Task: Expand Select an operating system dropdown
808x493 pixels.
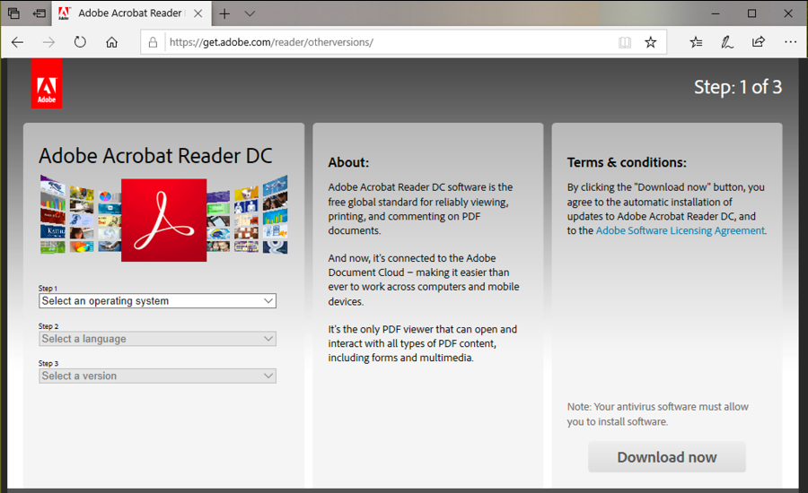Action: 157,301
